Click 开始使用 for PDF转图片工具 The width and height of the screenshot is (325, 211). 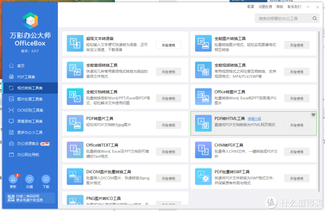[169, 125]
